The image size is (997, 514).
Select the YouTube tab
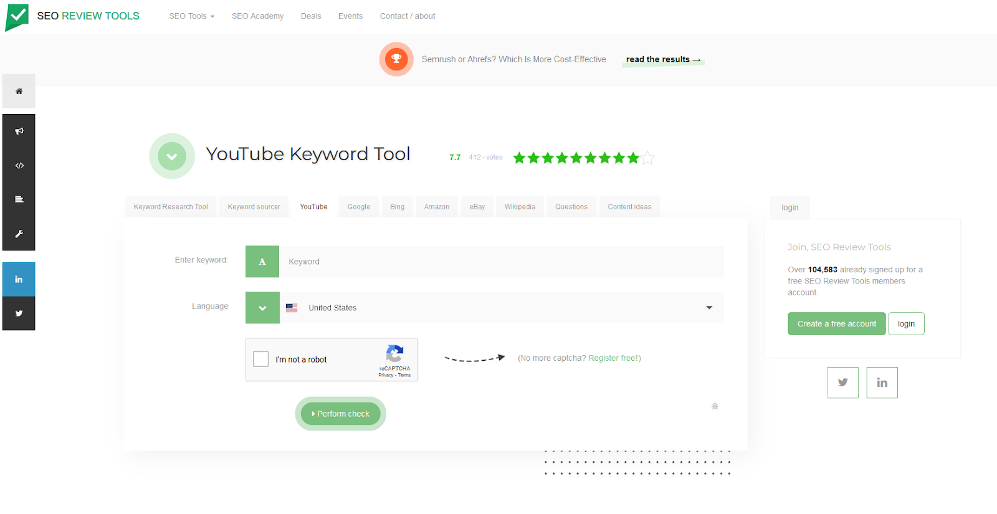pos(313,207)
